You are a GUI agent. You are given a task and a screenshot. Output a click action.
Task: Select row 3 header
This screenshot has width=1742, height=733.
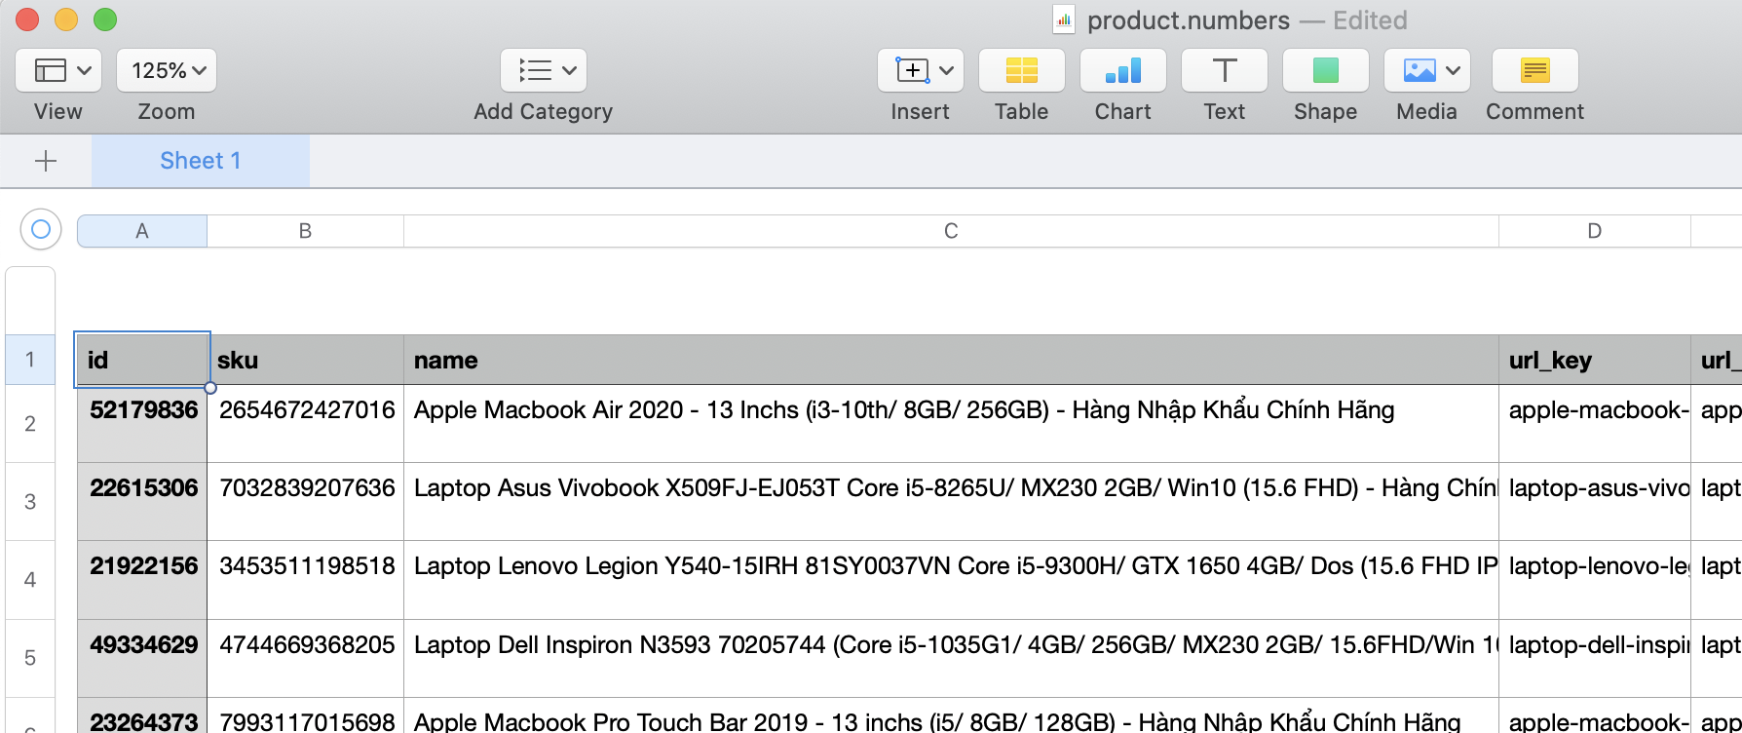click(30, 502)
